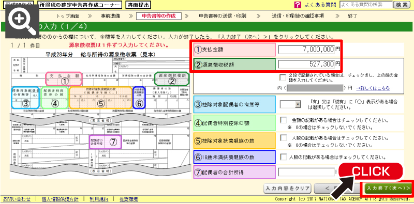This screenshot has width=414, height=204.
Task: Click circled number 6 blue box on sample
Action: [139, 104]
